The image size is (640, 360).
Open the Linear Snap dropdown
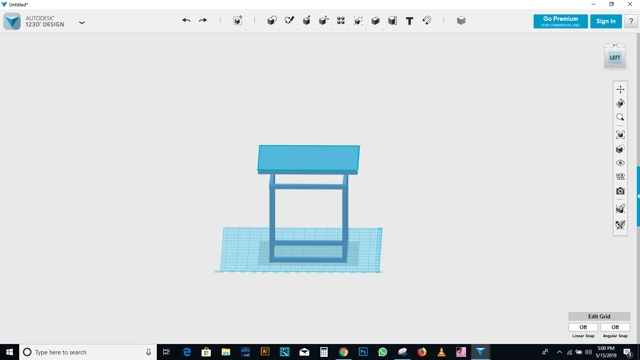tap(583, 327)
